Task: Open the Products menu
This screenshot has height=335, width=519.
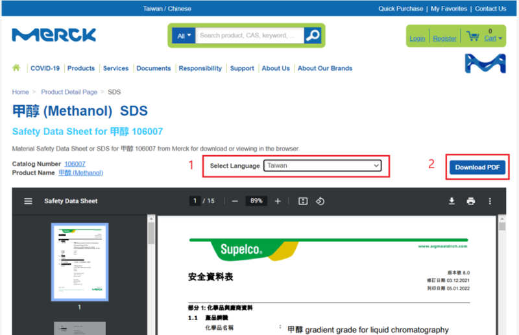Action: 81,68
